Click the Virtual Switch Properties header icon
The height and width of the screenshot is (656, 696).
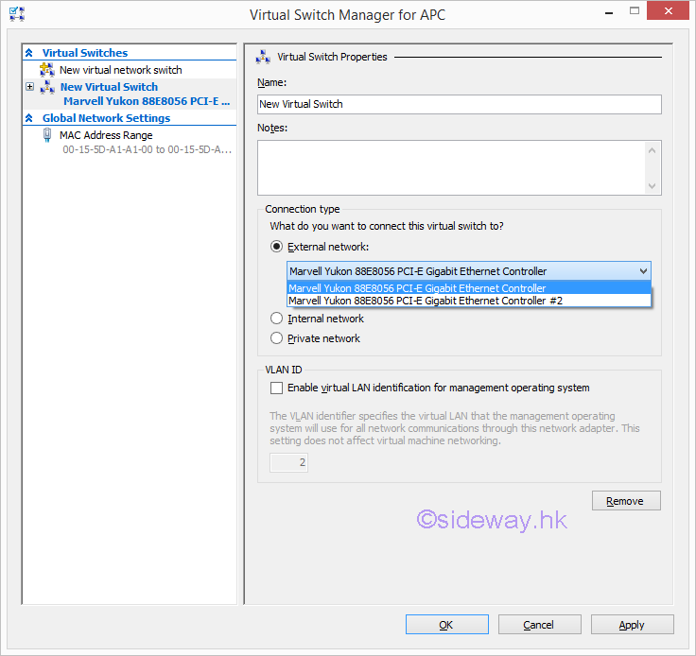[262, 57]
